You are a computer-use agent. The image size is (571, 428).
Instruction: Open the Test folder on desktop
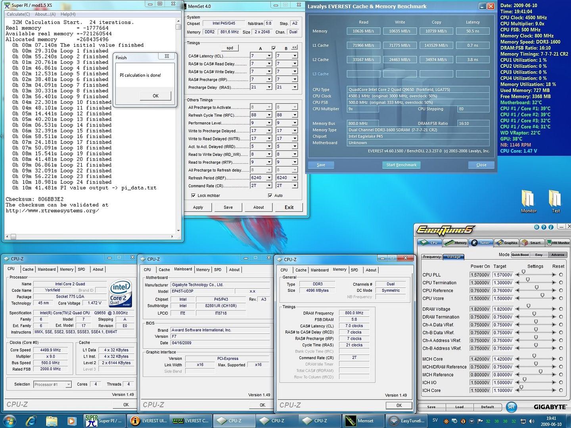(x=556, y=201)
